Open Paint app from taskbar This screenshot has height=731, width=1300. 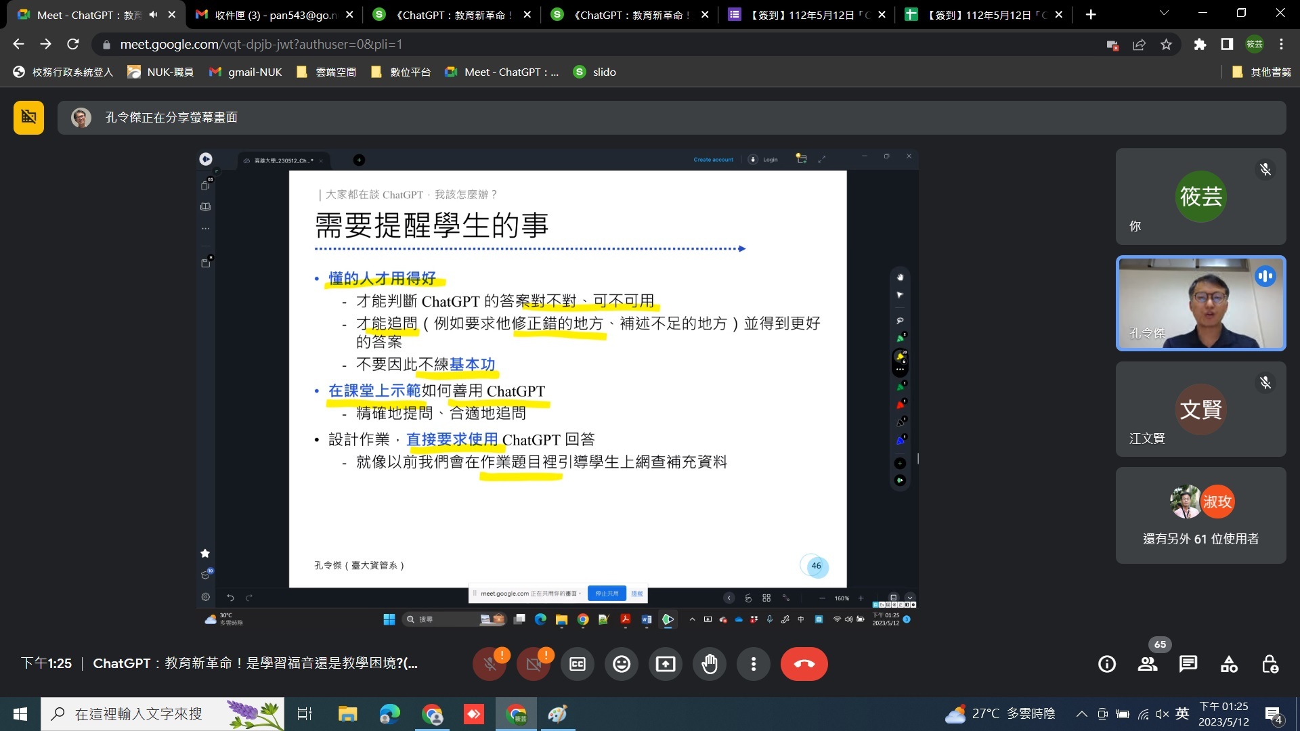pos(557,714)
